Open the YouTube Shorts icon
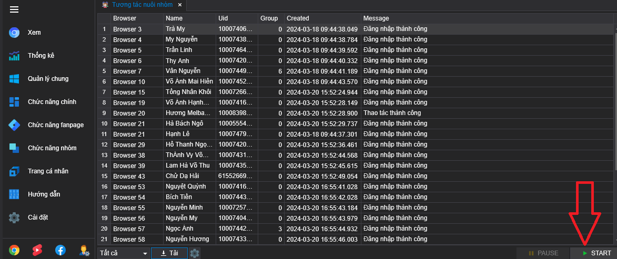 click(x=37, y=250)
